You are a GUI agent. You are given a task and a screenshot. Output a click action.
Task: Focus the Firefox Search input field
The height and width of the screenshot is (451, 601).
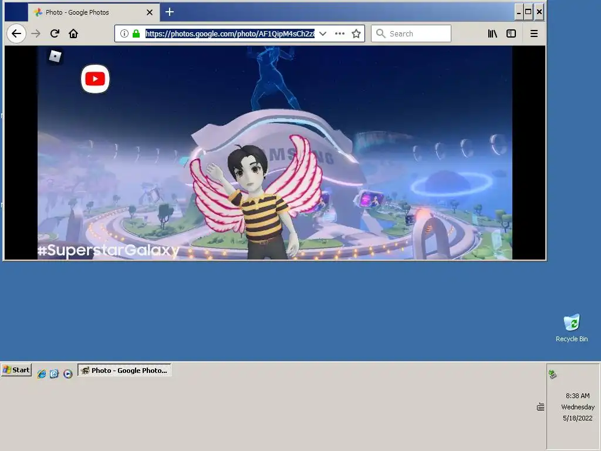[x=411, y=33]
